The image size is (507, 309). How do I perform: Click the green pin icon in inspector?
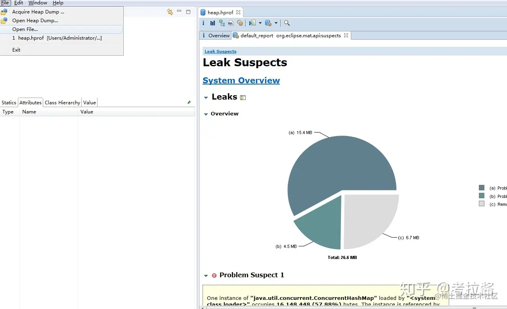pos(189,102)
